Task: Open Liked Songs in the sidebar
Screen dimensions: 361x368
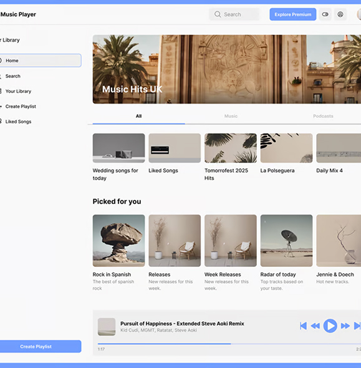Action: click(x=18, y=122)
